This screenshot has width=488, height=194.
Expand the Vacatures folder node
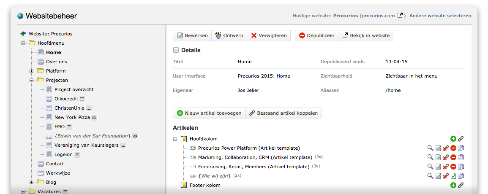click(23, 191)
